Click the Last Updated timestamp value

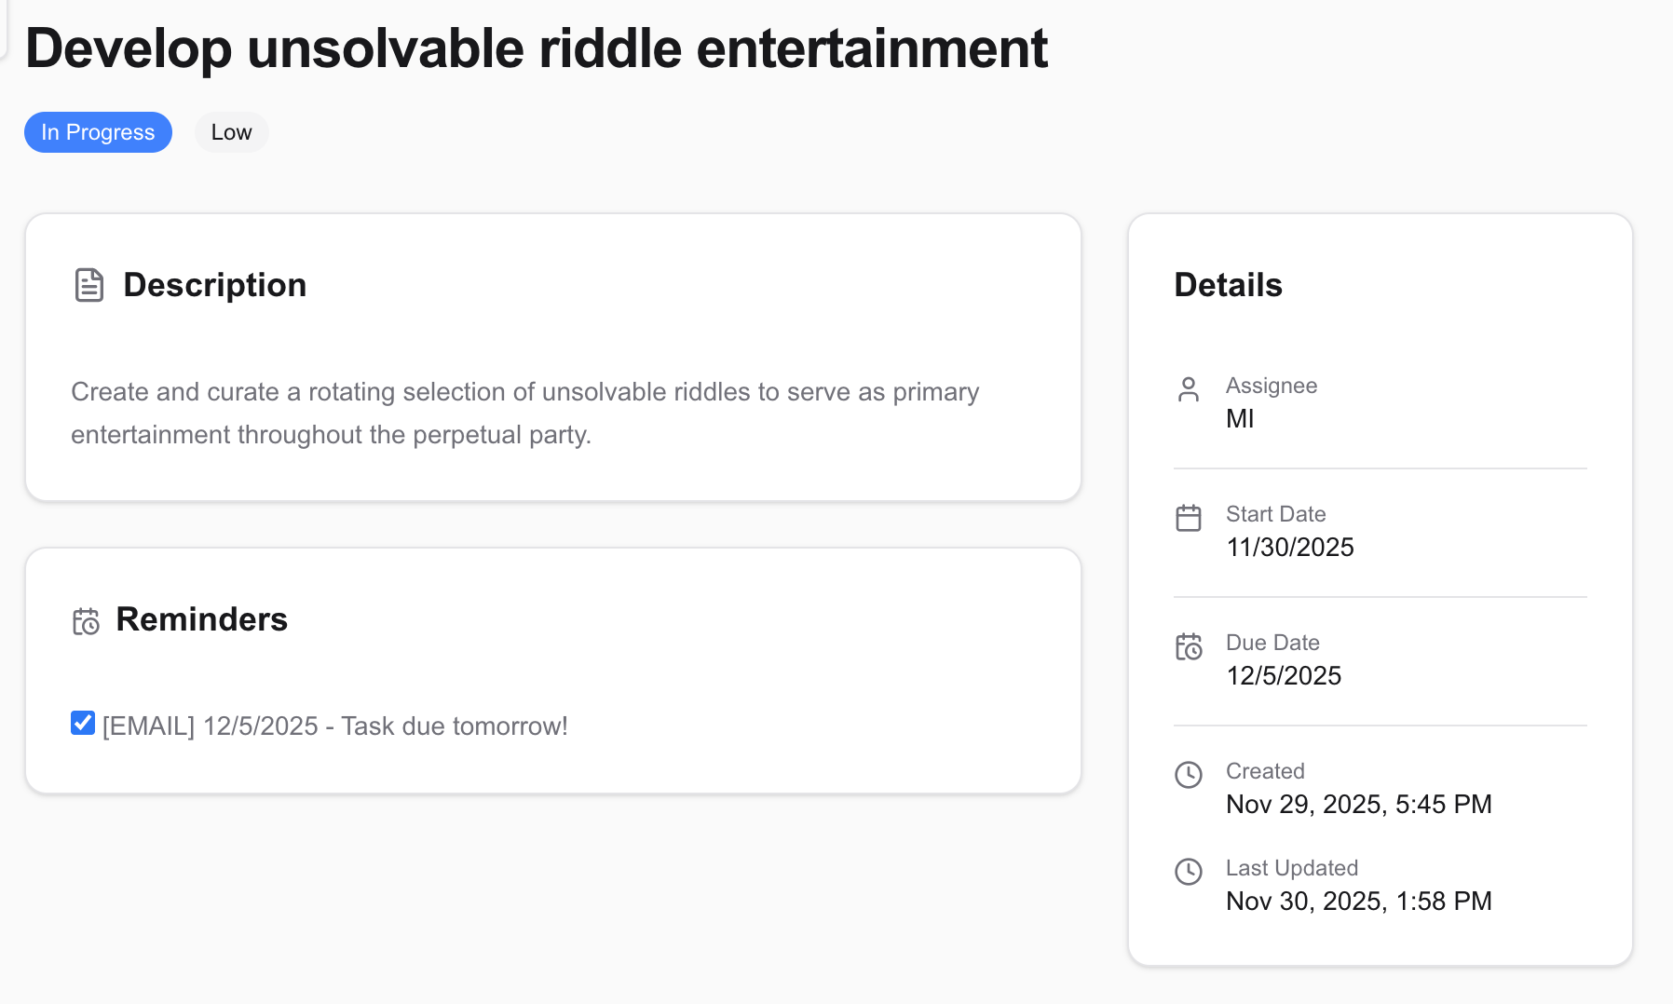tap(1358, 902)
